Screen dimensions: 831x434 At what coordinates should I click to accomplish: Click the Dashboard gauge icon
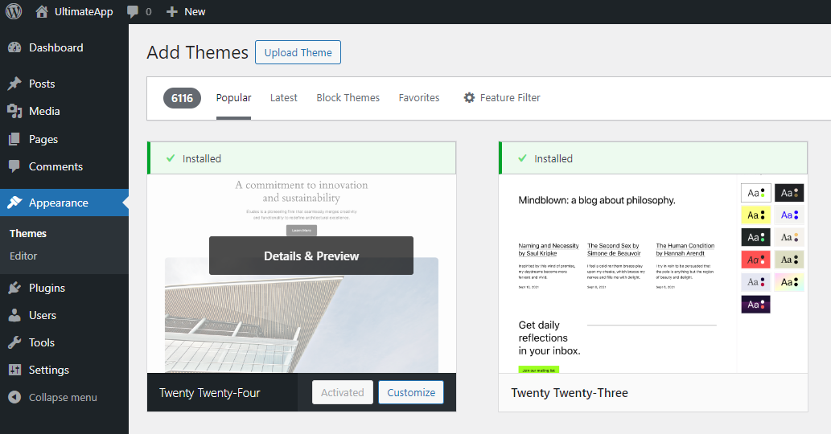(x=14, y=47)
